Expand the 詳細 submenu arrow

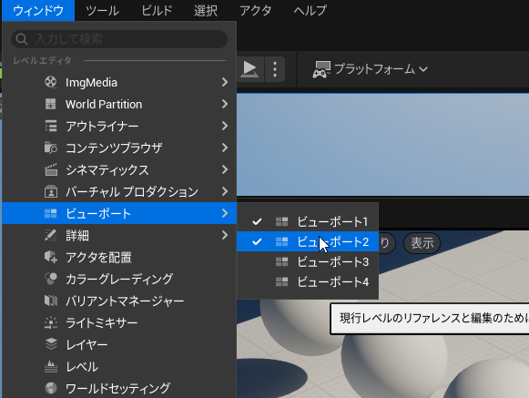pyautogui.click(x=225, y=235)
